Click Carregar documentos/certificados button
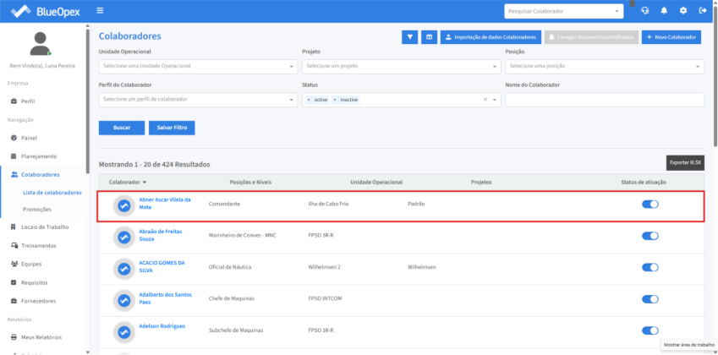This screenshot has height=355, width=718. click(x=591, y=37)
